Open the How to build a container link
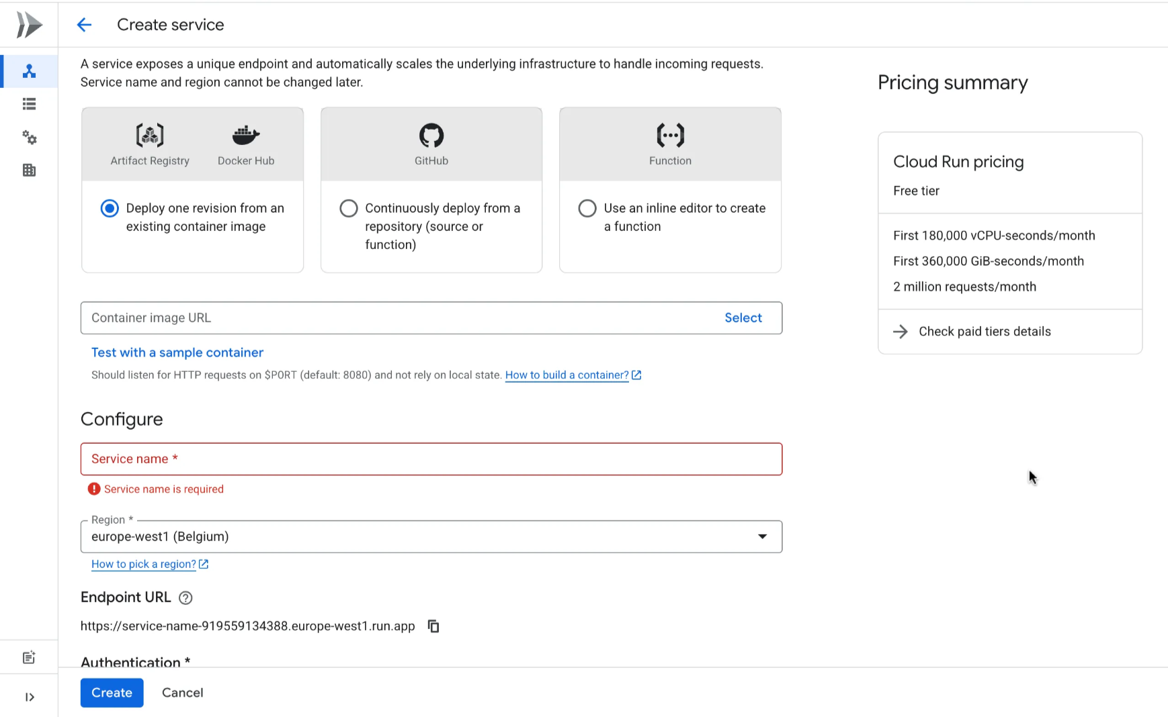 tap(567, 375)
